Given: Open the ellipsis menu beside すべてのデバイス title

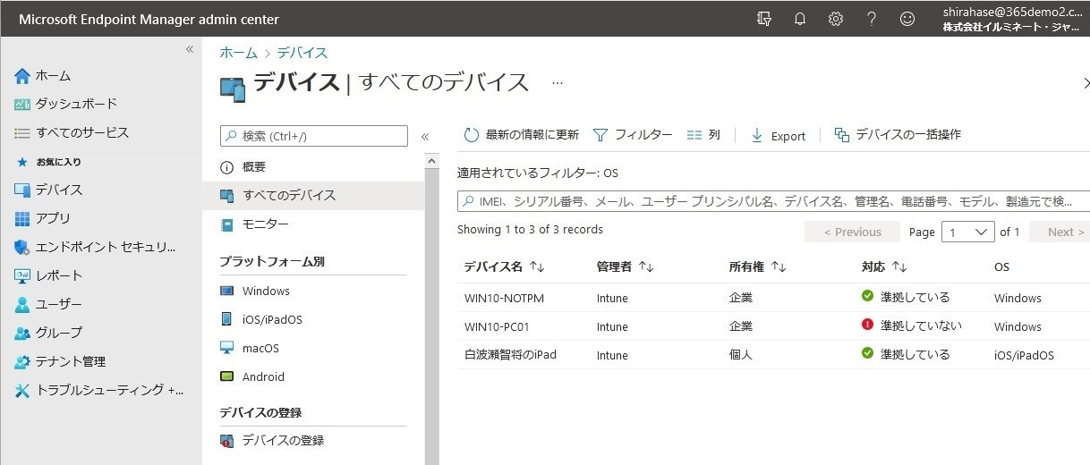Looking at the screenshot, I should [558, 82].
